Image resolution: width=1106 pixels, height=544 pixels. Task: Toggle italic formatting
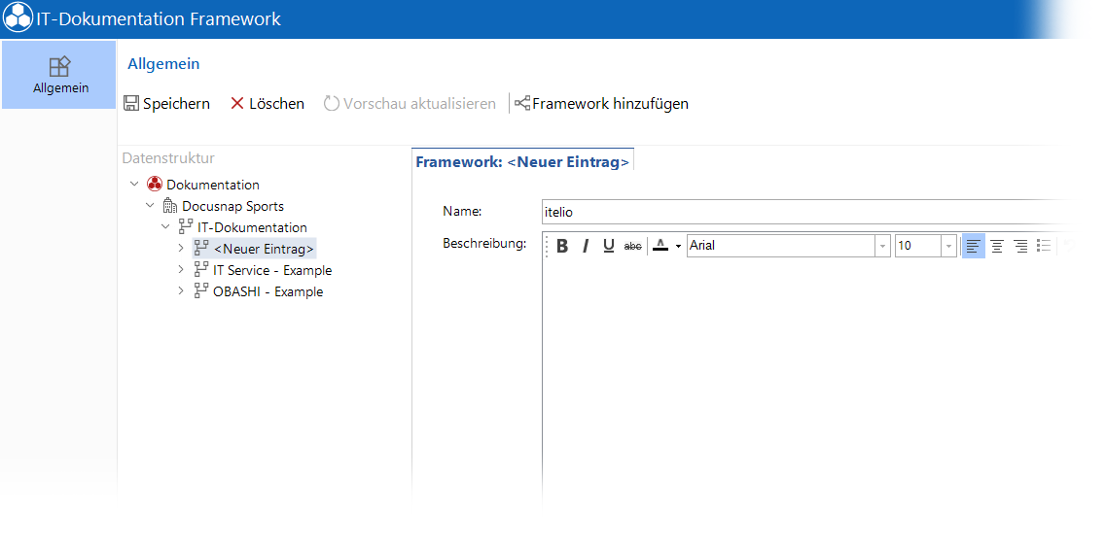click(586, 246)
